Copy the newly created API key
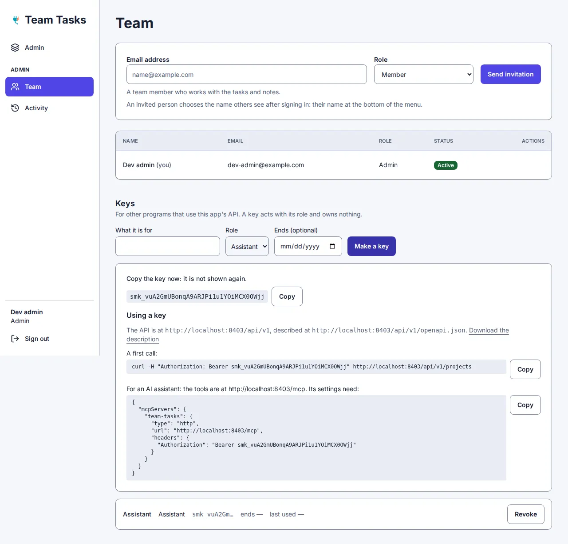Viewport: 568px width, 544px height. 287,296
